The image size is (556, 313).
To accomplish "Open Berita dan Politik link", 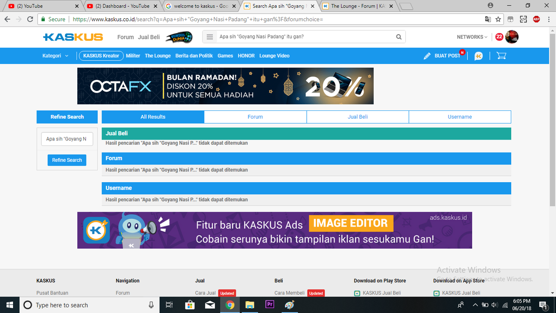I will 194,56.
